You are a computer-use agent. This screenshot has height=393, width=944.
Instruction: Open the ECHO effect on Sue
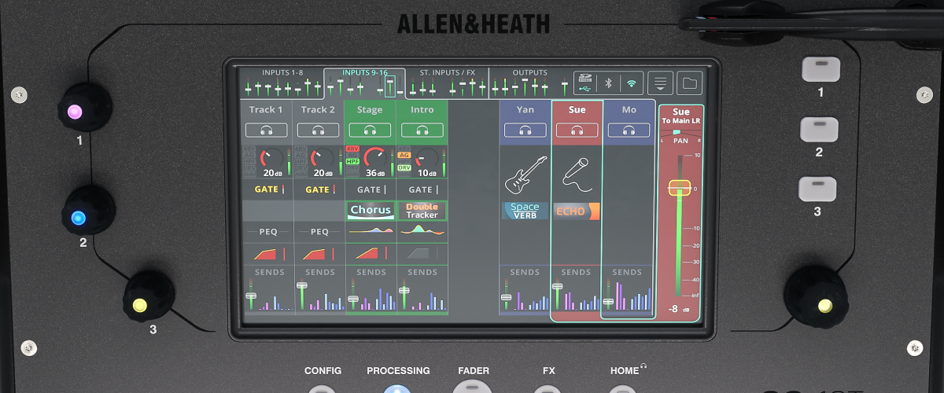coord(577,211)
